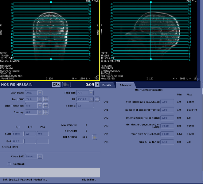Adjust Freq. FOV using its stepper arrows
The image size is (203, 184).
tap(46, 99)
